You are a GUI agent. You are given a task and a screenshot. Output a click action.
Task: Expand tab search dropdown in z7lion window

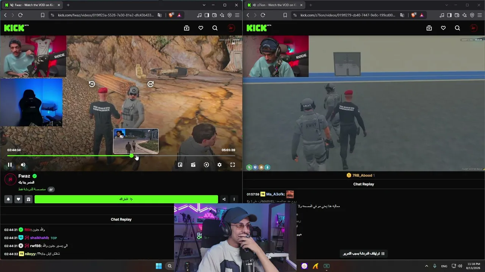[x=446, y=5]
